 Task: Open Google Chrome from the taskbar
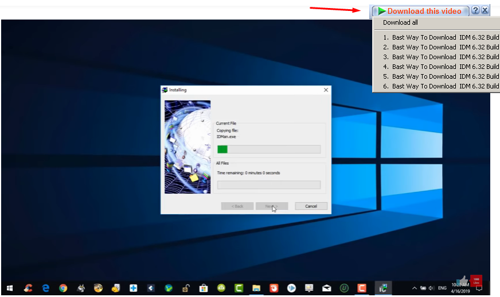[x=63, y=288]
